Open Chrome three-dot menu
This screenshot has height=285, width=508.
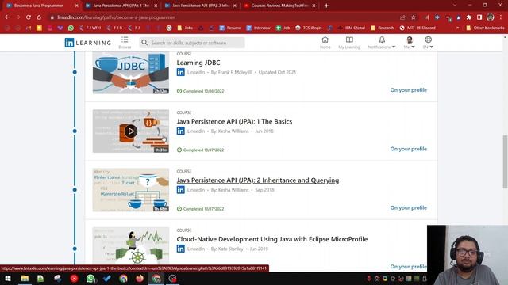click(x=501, y=17)
